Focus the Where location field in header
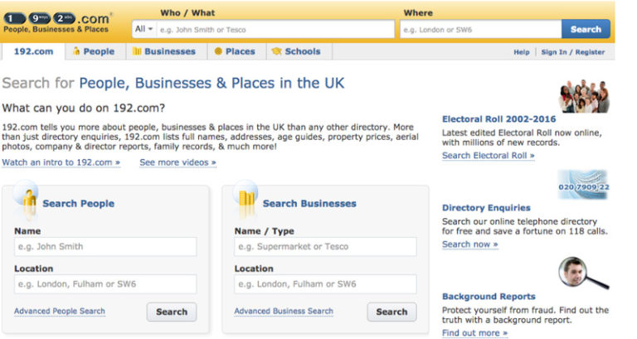 pyautogui.click(x=480, y=29)
